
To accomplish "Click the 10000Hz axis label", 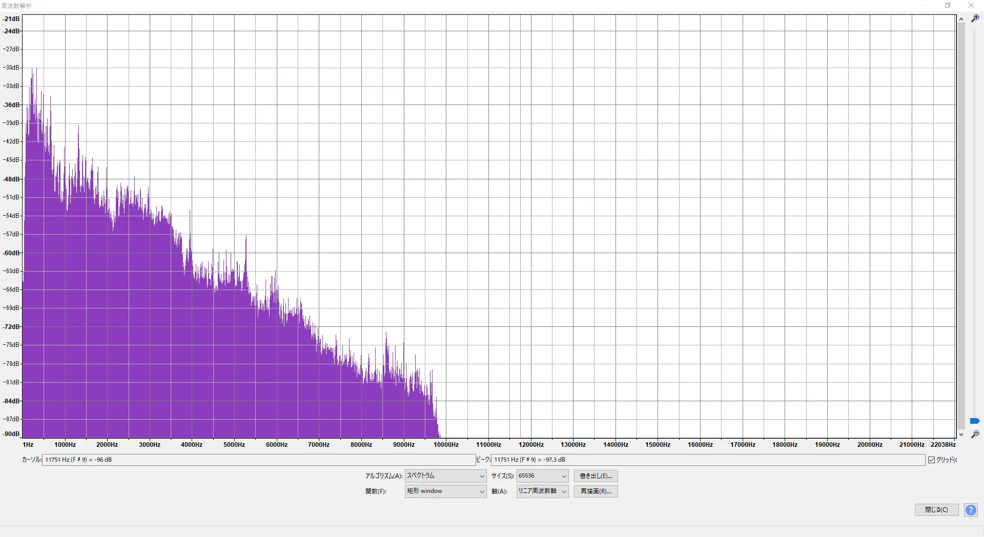I will point(446,445).
